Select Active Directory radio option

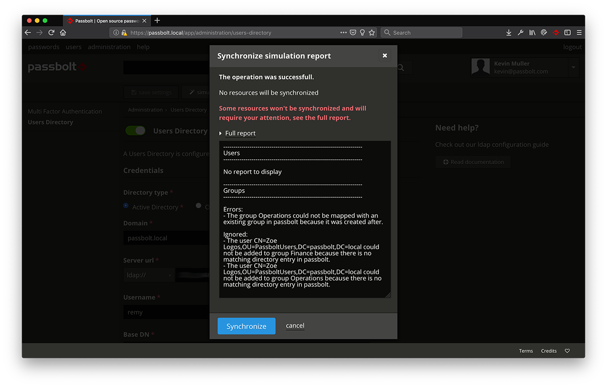[126, 206]
